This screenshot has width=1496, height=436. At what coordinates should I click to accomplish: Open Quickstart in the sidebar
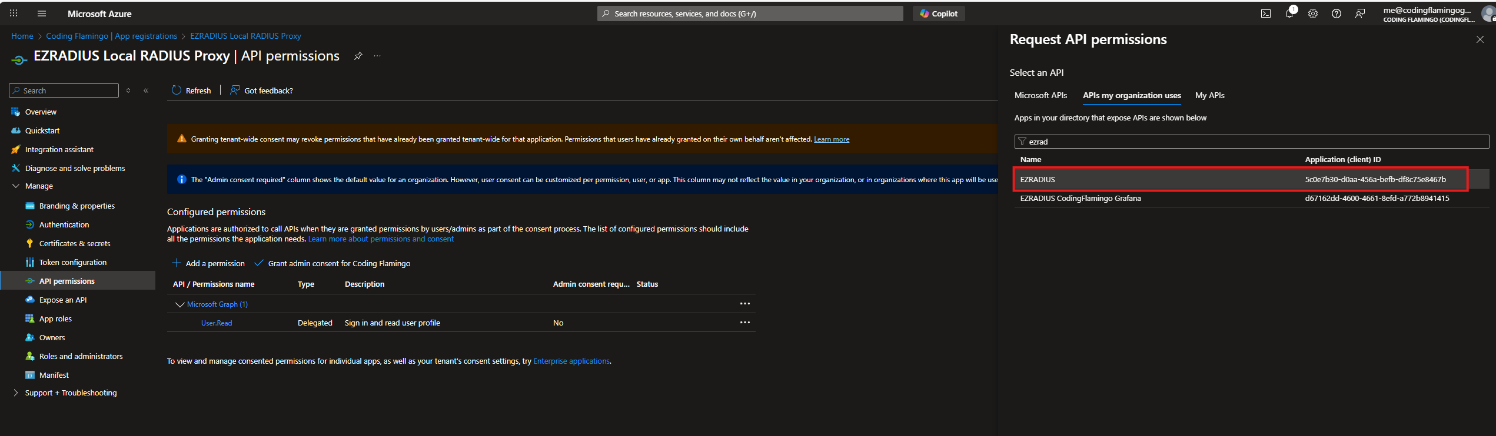pos(42,130)
